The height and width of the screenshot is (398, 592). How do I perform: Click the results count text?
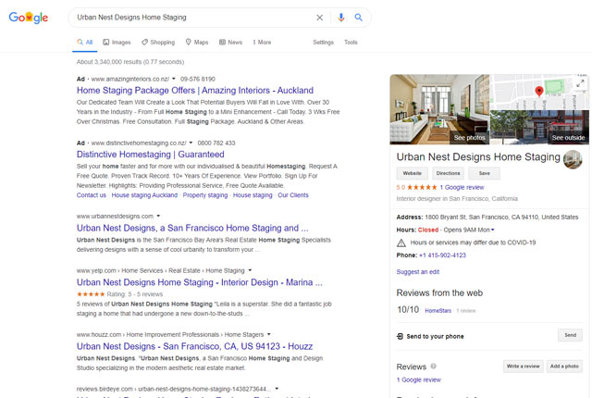(130, 62)
